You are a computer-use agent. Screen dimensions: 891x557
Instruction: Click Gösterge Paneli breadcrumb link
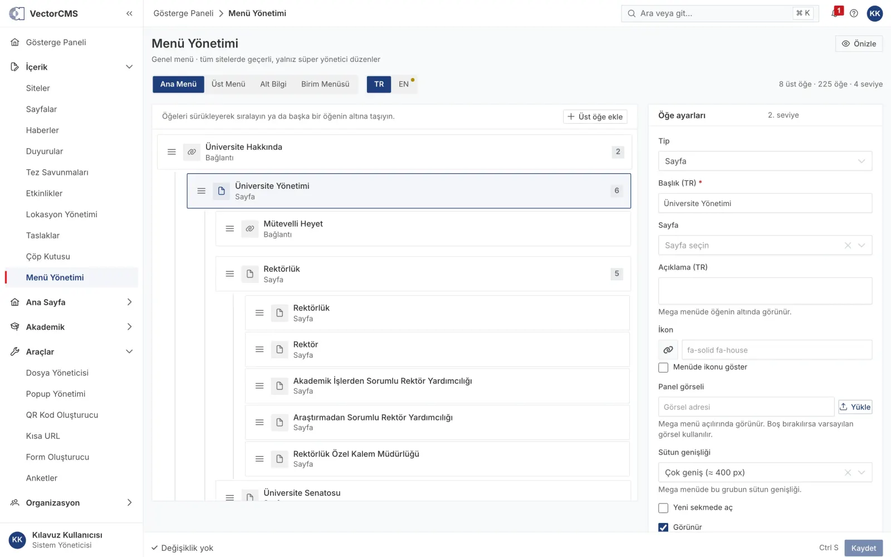[184, 13]
